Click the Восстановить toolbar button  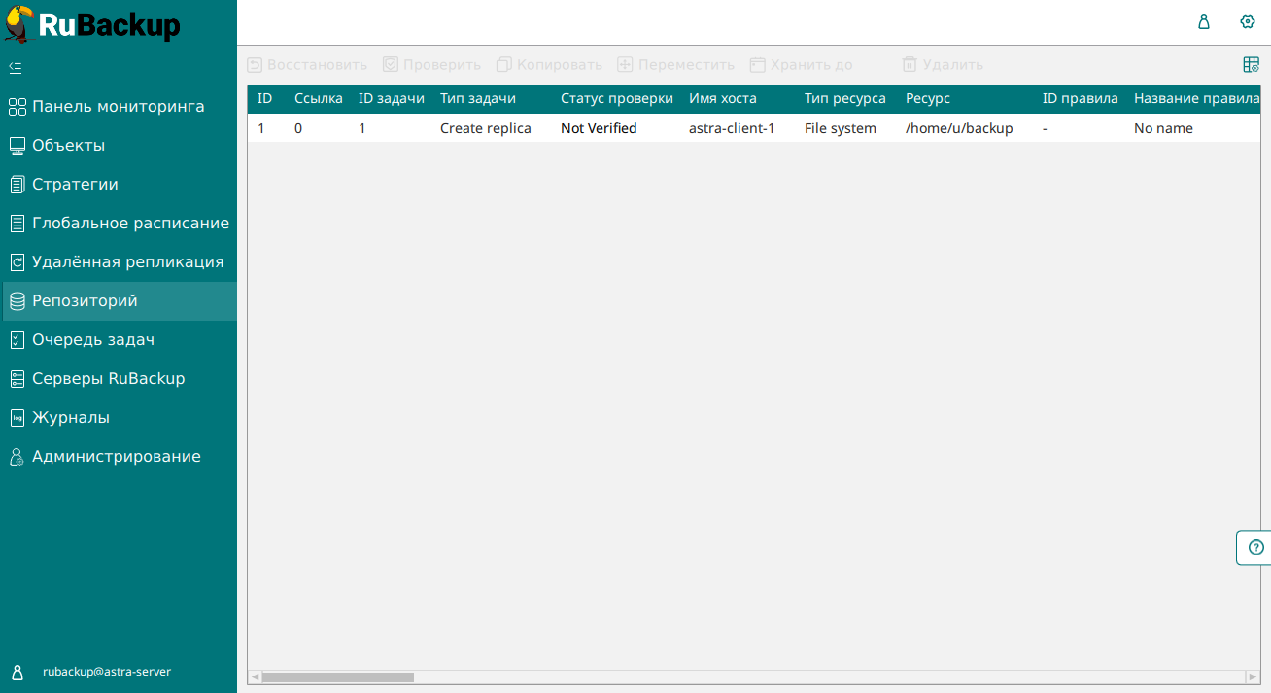point(307,65)
